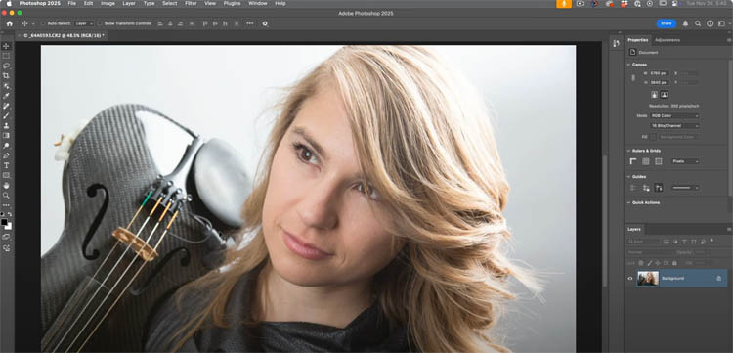Open the Mode RGB Color dropdown
The height and width of the screenshot is (353, 733).
coord(674,116)
